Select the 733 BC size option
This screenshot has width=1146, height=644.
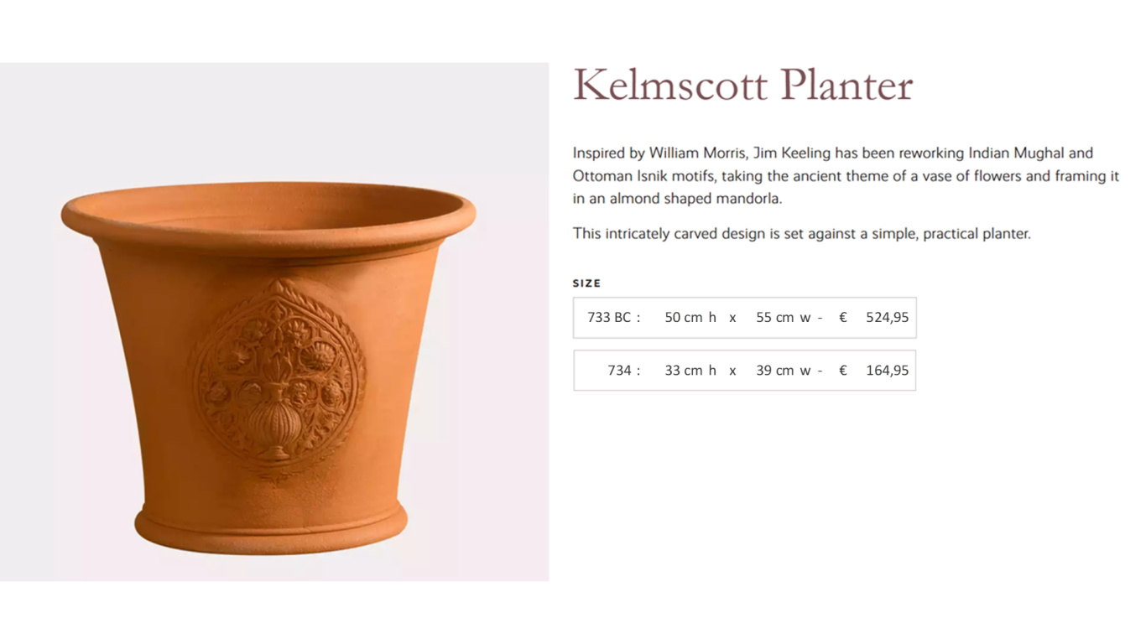click(x=744, y=318)
